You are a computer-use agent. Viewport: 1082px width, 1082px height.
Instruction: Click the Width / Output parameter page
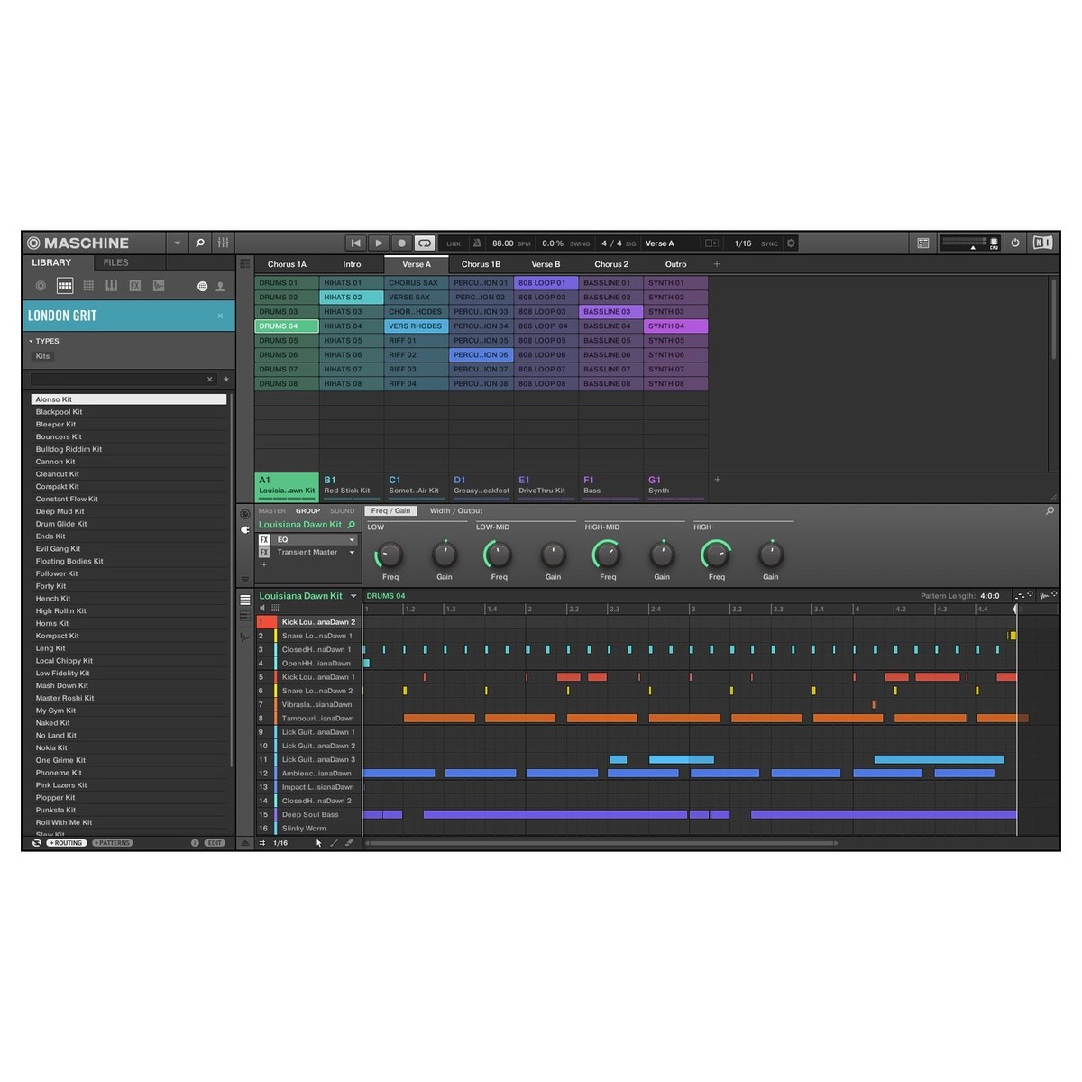click(456, 511)
